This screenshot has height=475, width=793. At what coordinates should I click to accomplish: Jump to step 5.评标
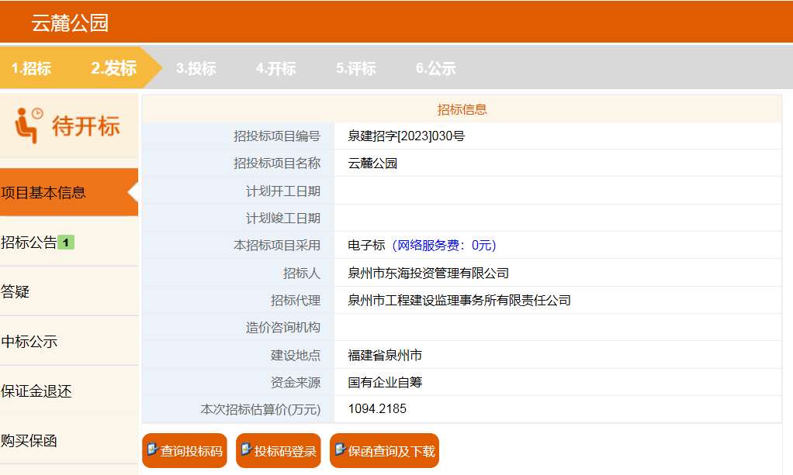pos(355,68)
